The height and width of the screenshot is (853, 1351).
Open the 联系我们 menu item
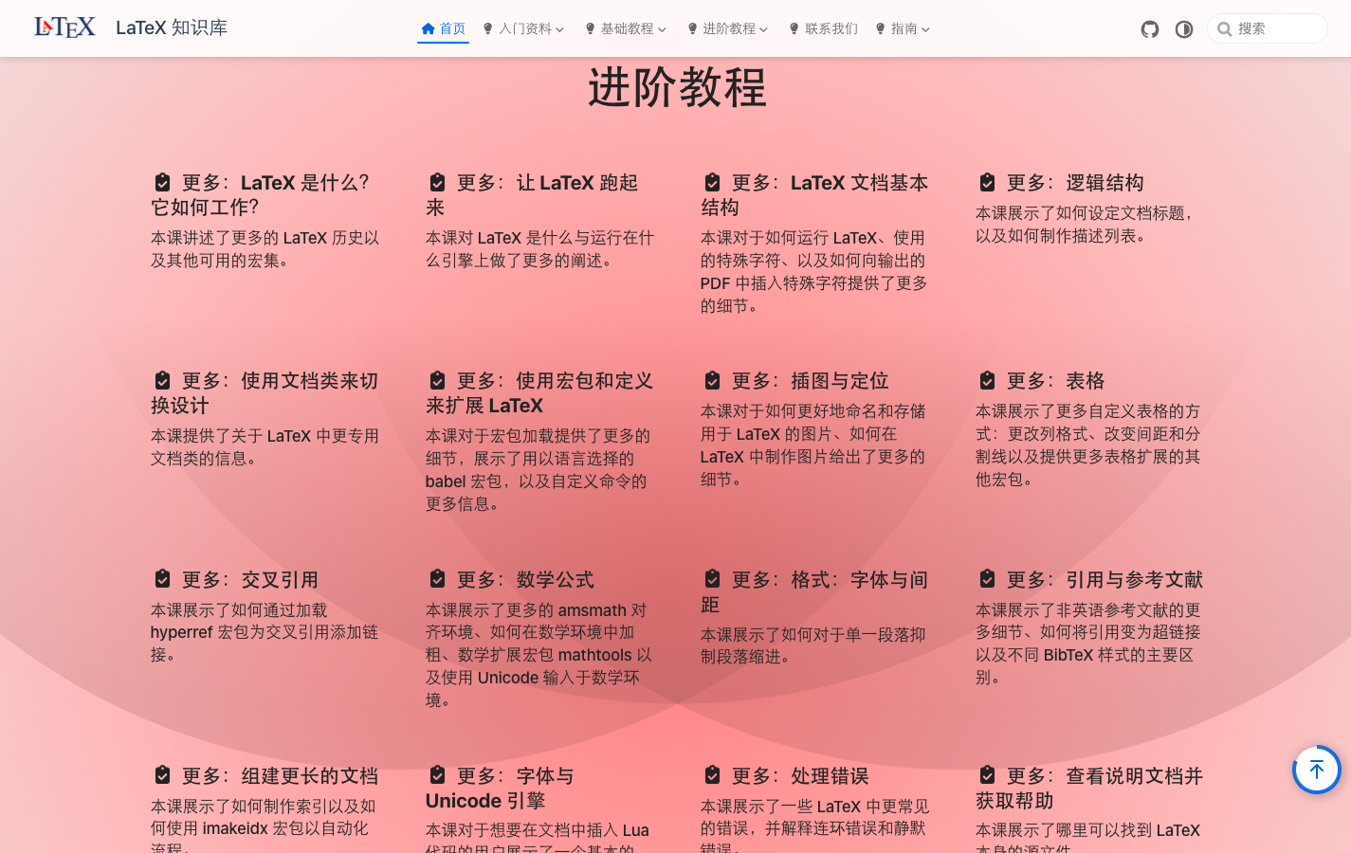(x=823, y=28)
